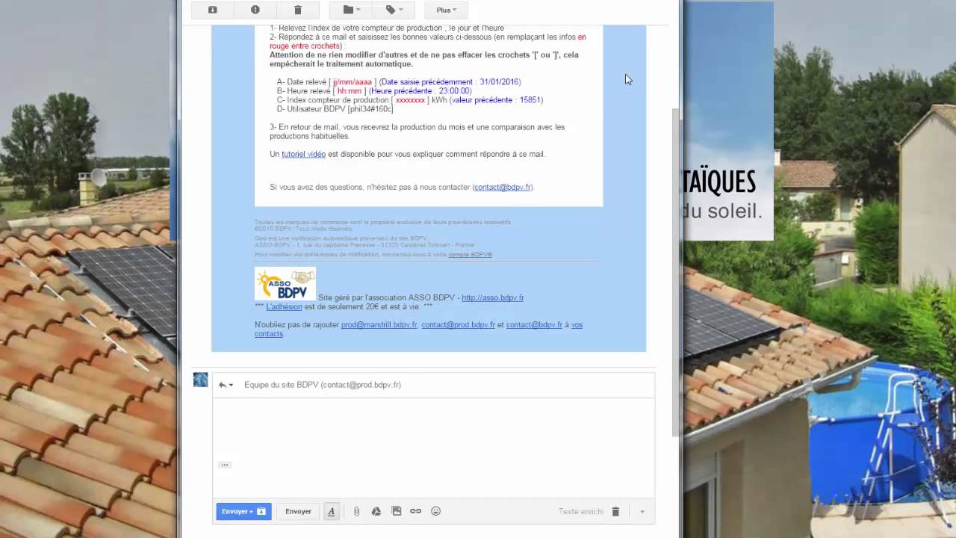
Task: Show trimmed content via the ellipsis
Action: [224, 464]
